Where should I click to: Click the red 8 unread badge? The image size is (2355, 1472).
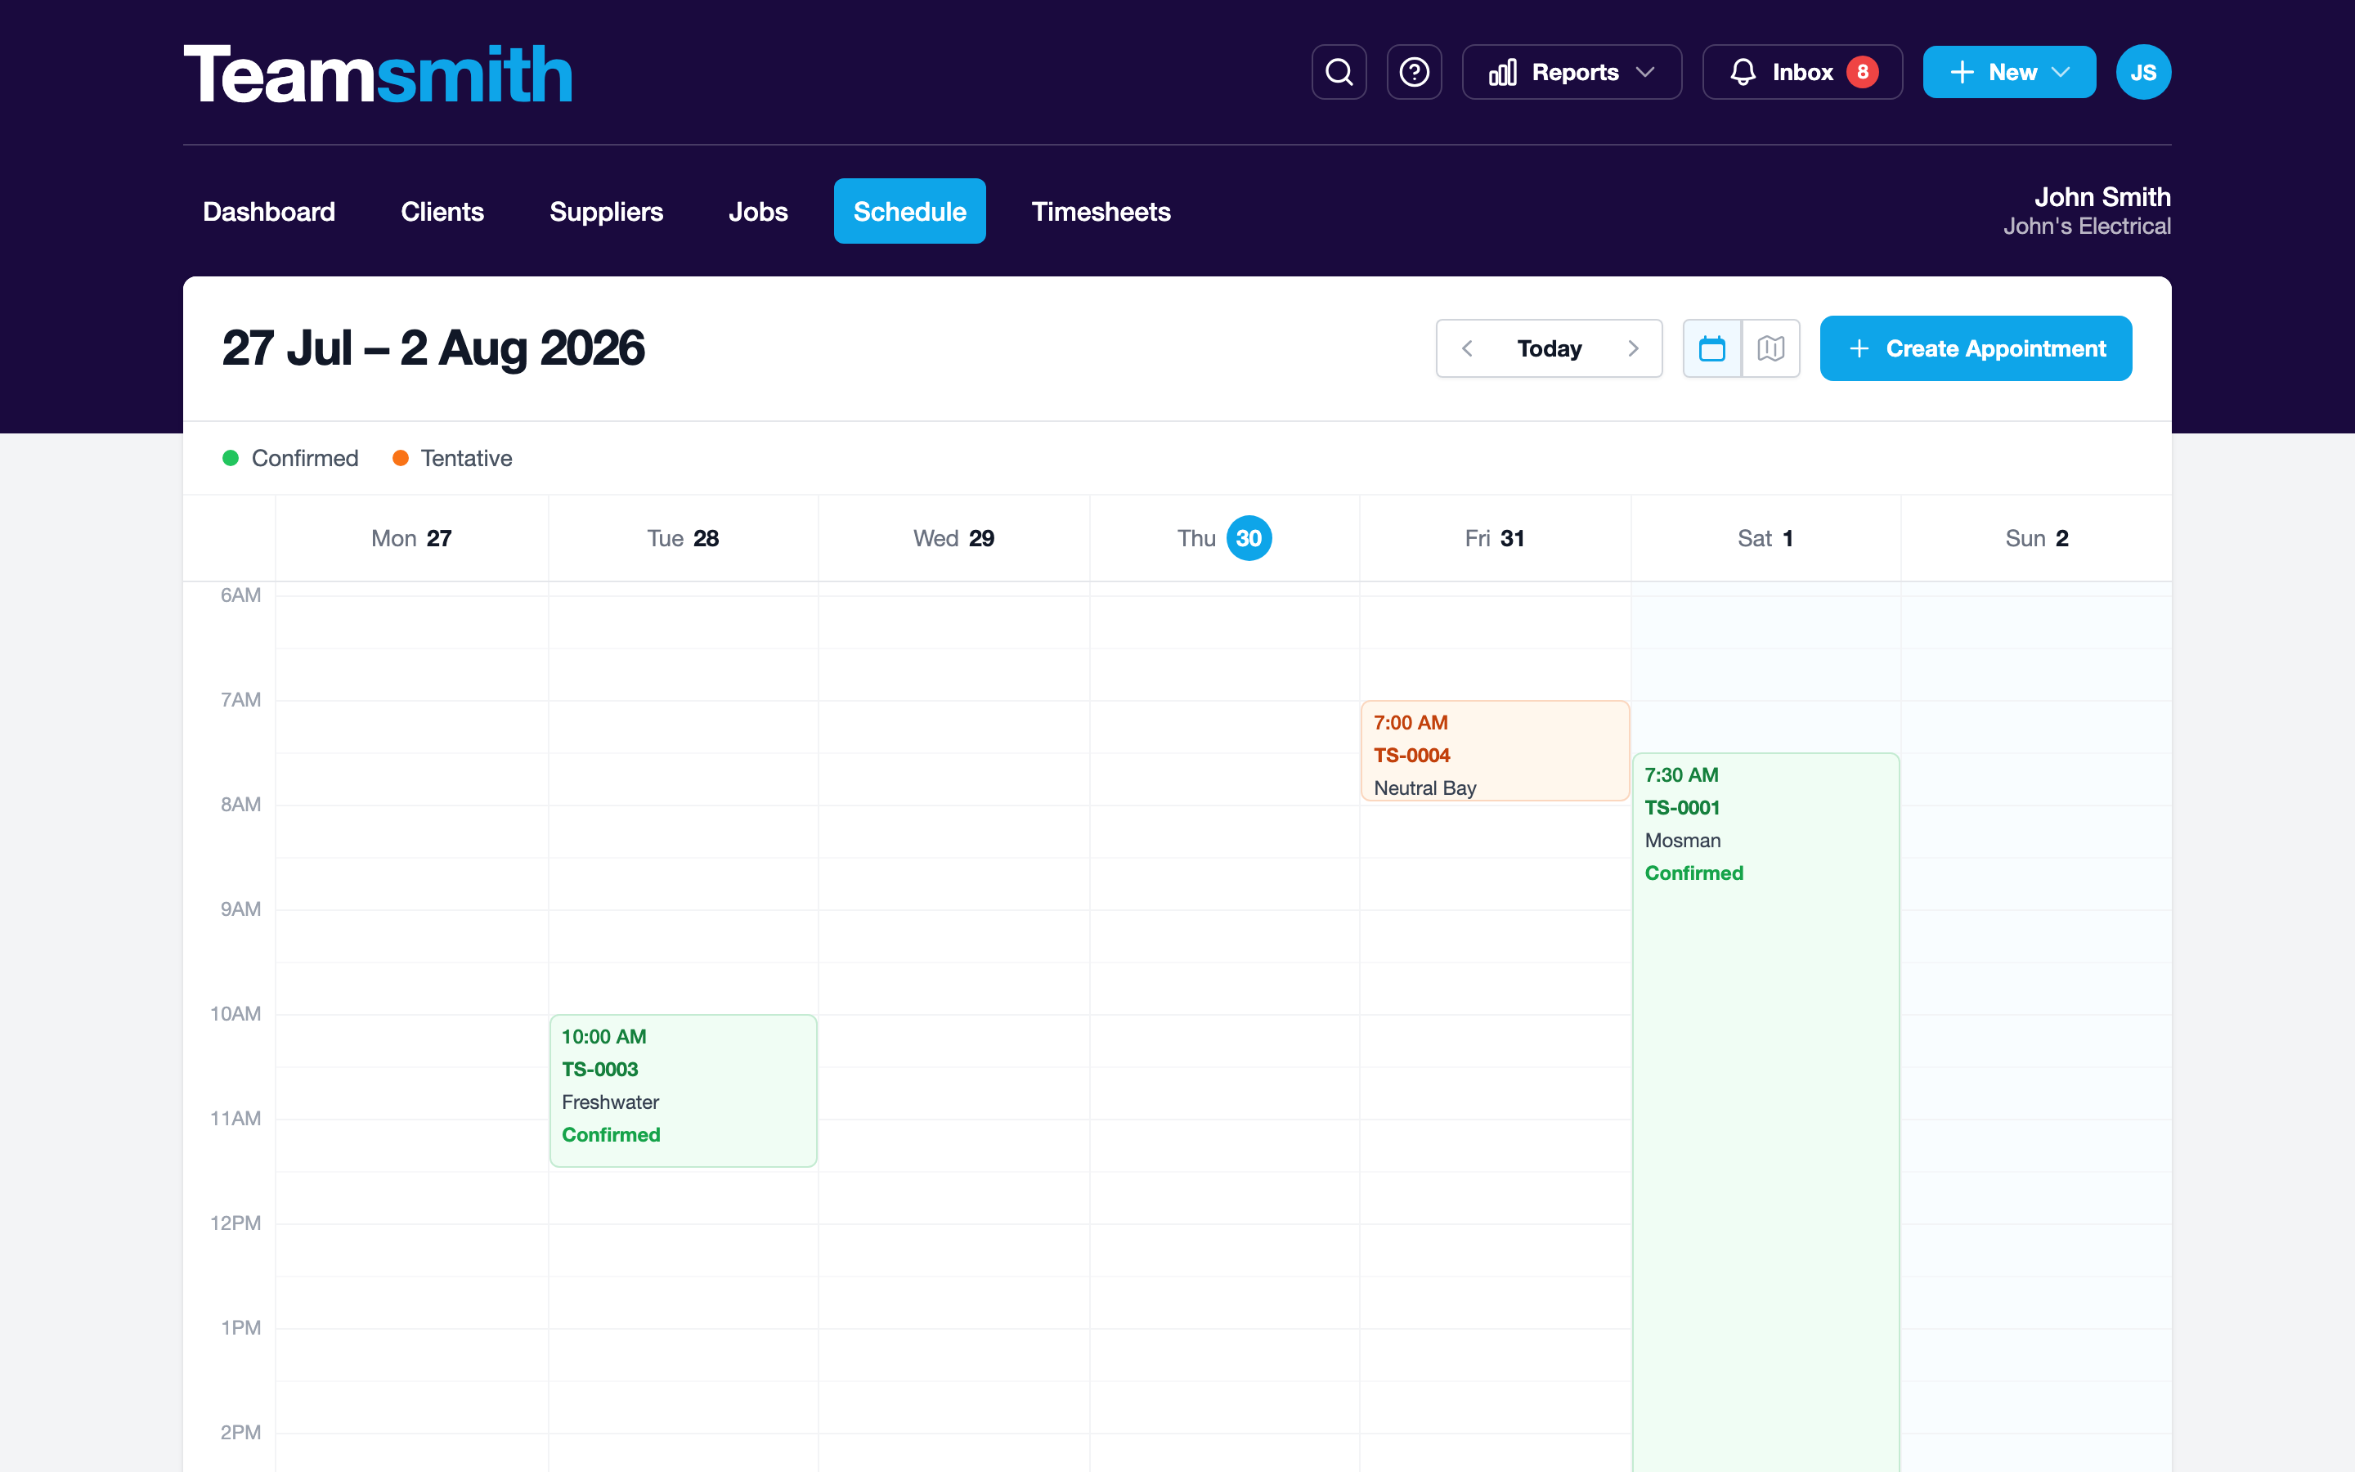click(1862, 72)
